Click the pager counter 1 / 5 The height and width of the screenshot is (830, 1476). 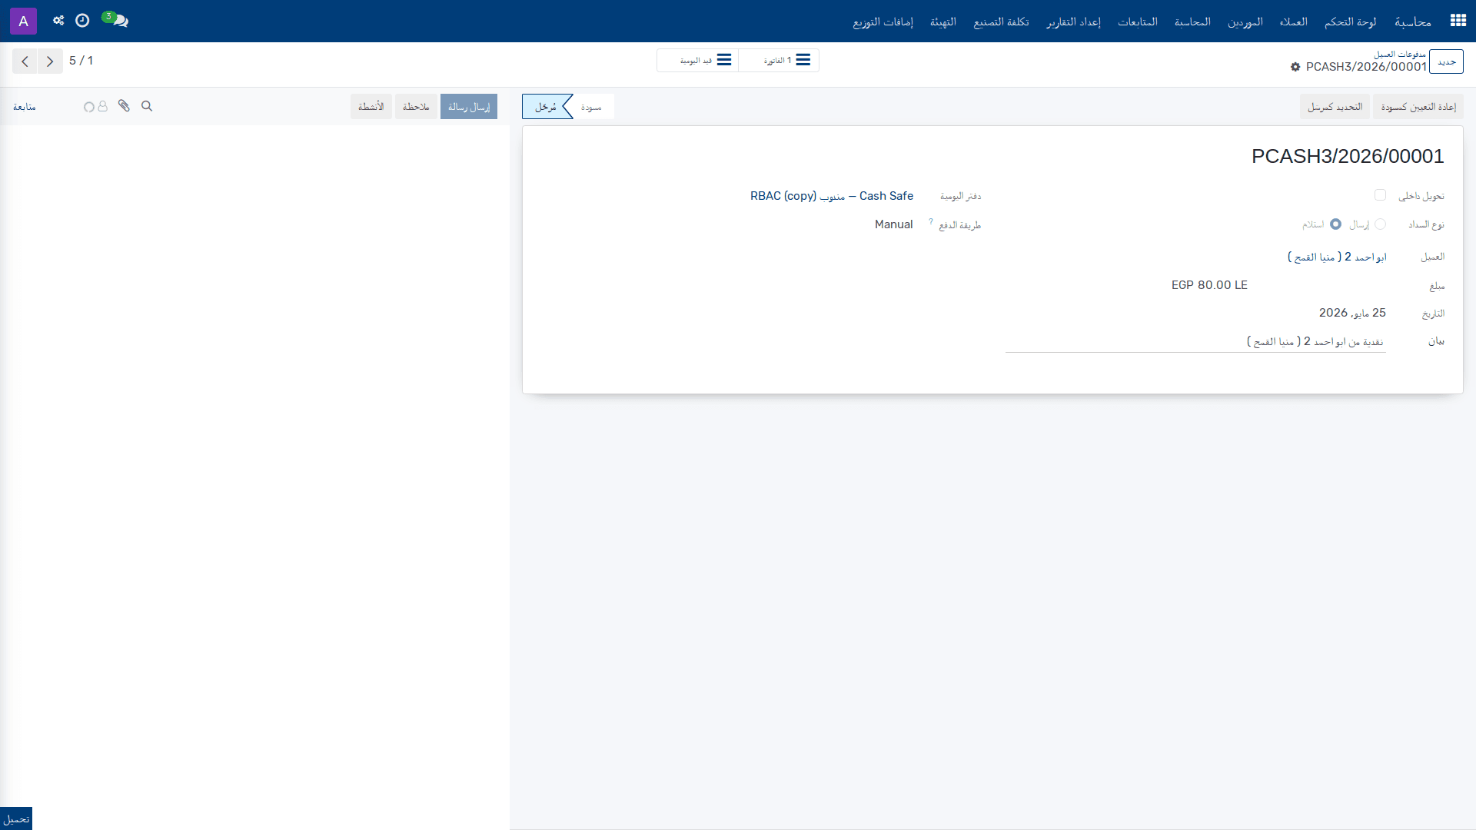tap(81, 61)
